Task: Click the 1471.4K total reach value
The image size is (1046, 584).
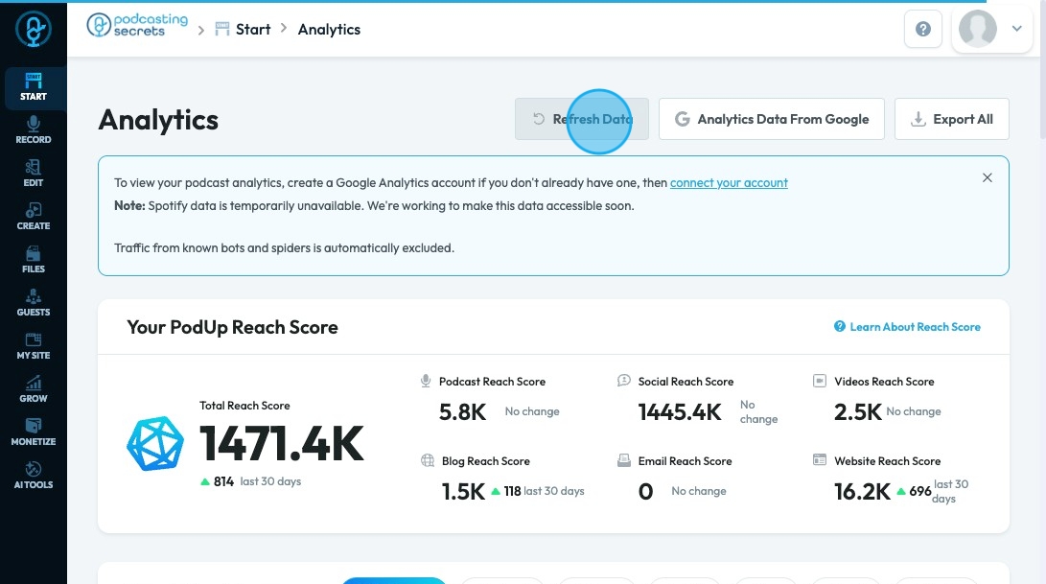Action: point(282,444)
